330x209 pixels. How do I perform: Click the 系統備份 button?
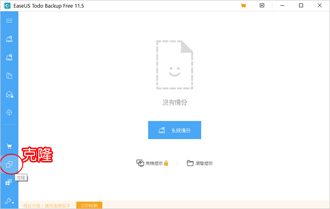[175, 130]
